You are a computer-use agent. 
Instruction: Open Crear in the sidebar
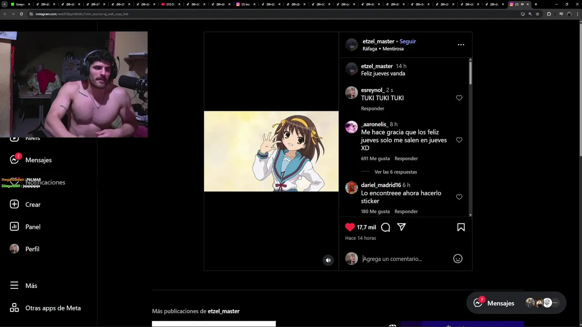33,204
